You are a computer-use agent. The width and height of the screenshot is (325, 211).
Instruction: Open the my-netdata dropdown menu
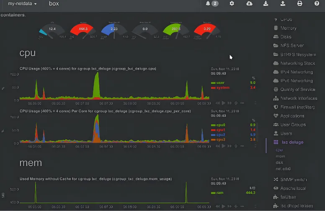pos(22,3)
